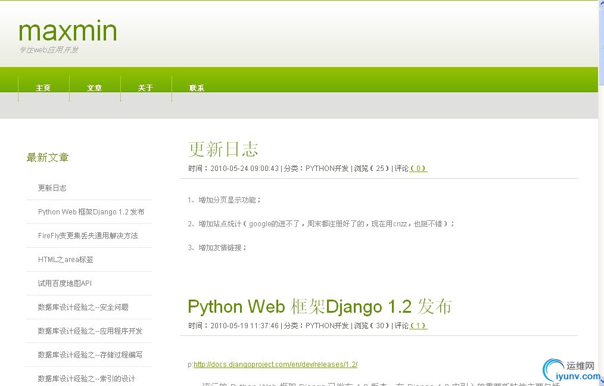
Task: Click text 3、增加友情链接
Action: click(x=217, y=248)
